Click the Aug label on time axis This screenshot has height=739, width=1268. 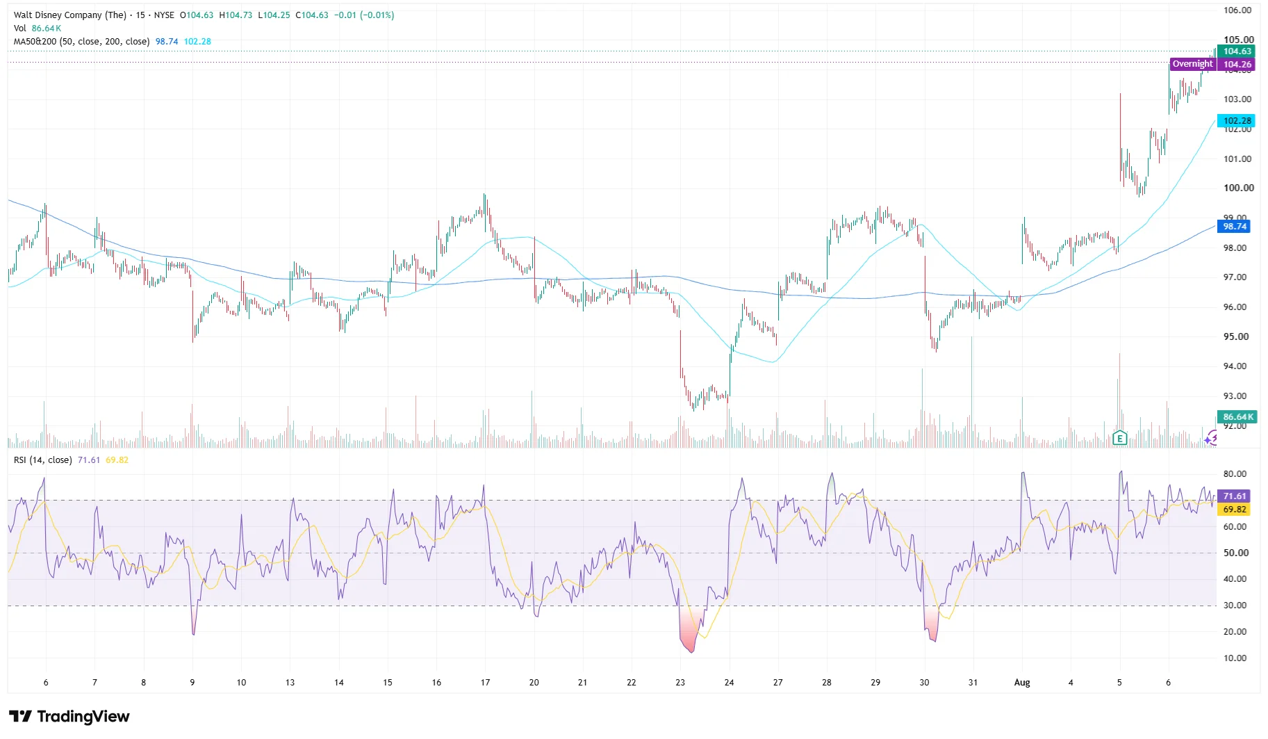(1022, 683)
